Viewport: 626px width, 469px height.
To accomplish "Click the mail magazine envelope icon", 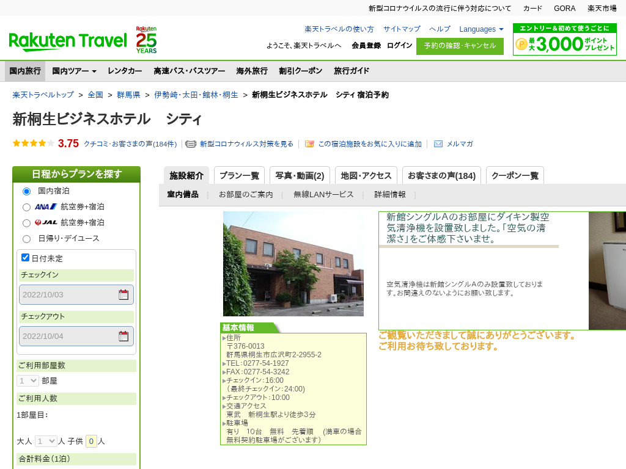I will click(x=438, y=144).
